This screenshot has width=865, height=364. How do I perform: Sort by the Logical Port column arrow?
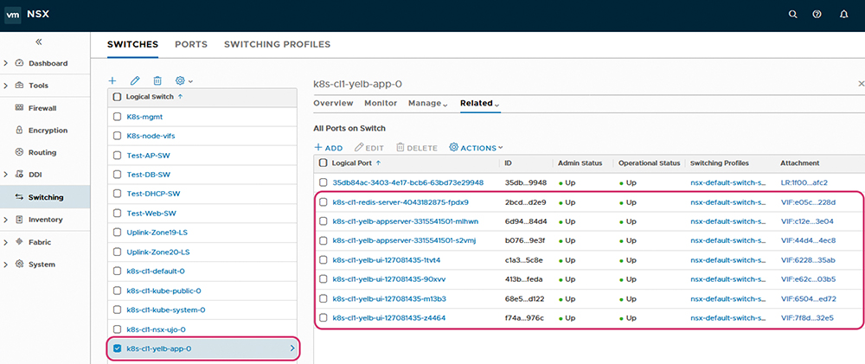coord(378,163)
